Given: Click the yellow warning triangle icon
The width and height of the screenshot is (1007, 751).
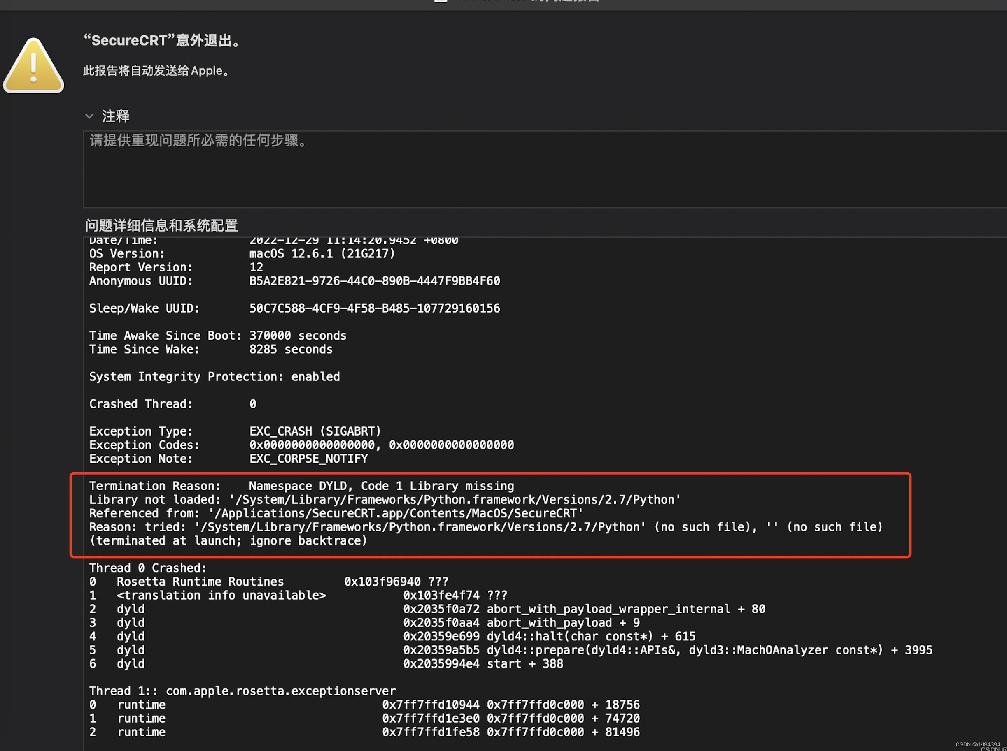Looking at the screenshot, I should click(x=34, y=65).
